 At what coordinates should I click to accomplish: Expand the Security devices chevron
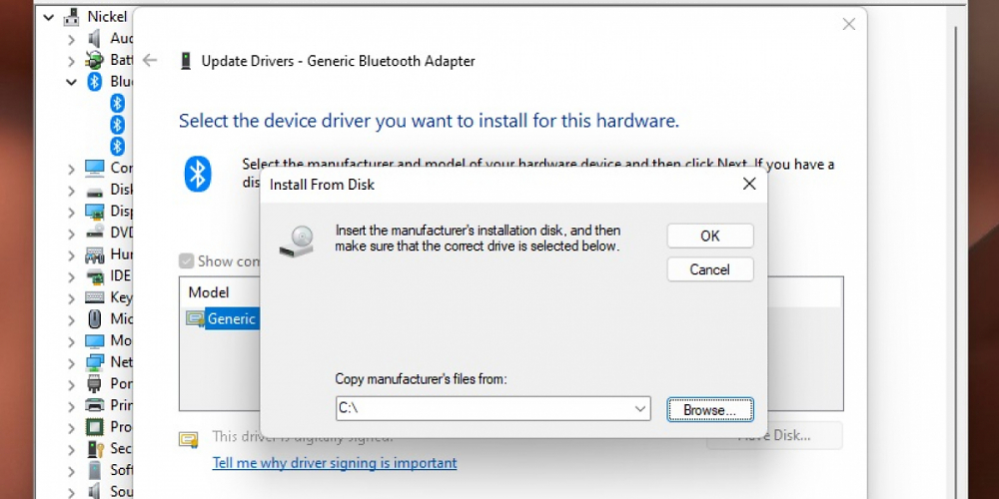pos(71,450)
